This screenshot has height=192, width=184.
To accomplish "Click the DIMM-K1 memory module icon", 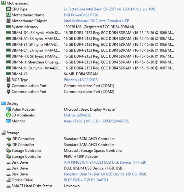I will pos(8,74).
